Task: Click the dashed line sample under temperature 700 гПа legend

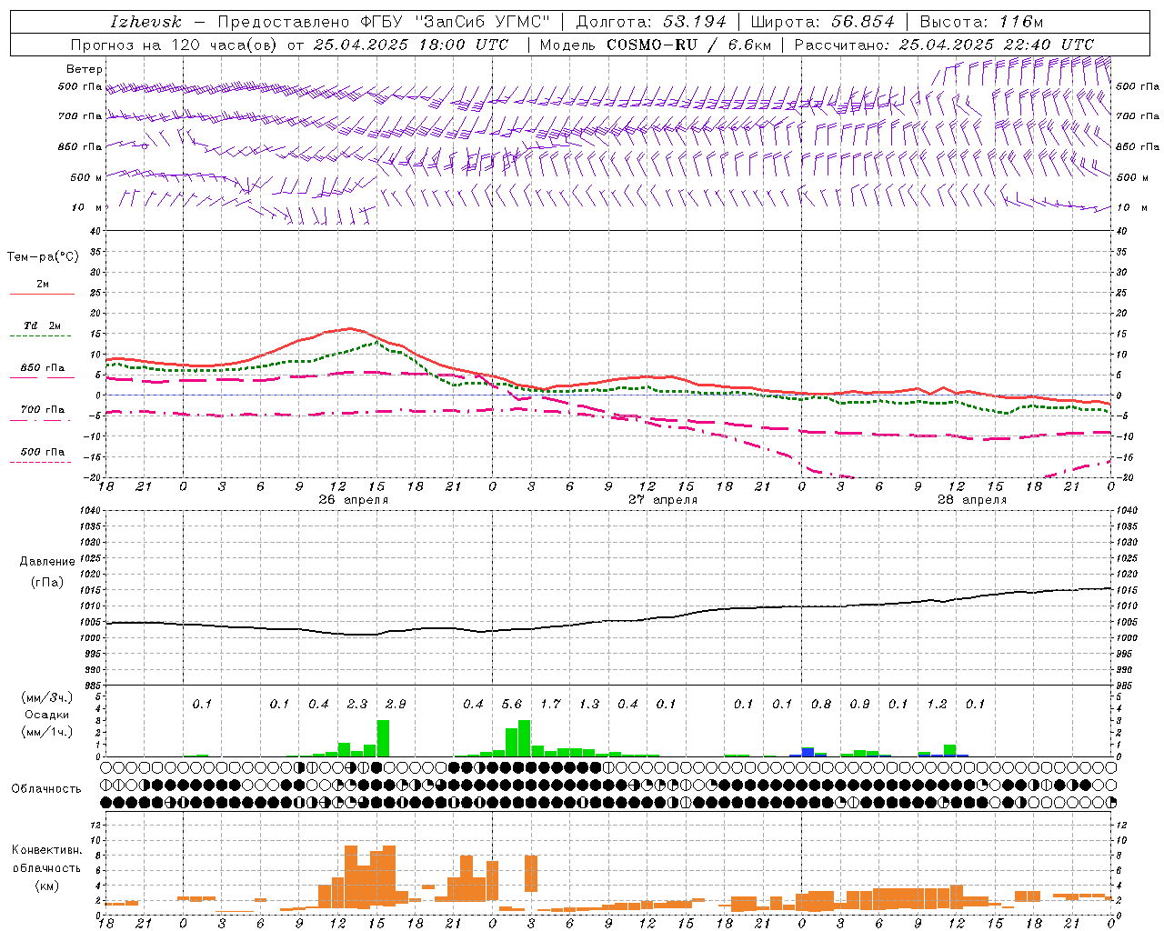Action: pos(42,419)
